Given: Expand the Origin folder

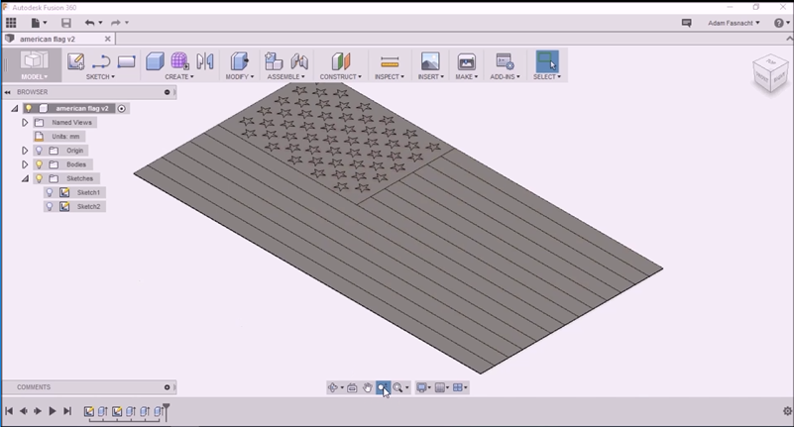Looking at the screenshot, I should tap(25, 151).
